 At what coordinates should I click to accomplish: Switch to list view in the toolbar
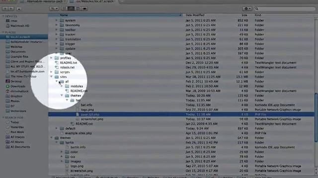71,9
